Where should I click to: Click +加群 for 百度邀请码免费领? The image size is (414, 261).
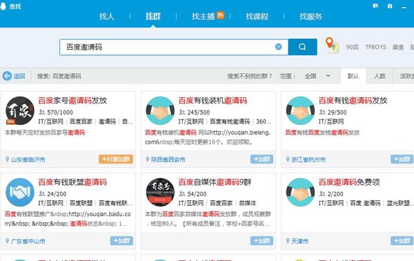click(x=402, y=241)
